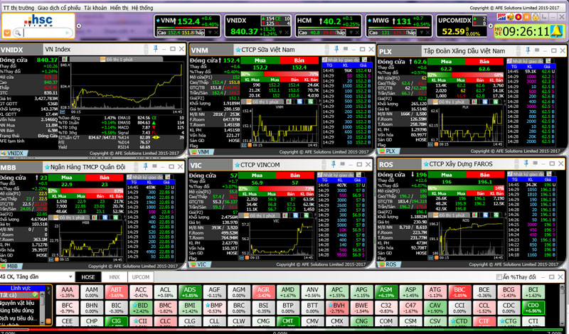Viewport: 569px width, 334px height.
Task: Pin the VN Index panel
Action: 156,48
